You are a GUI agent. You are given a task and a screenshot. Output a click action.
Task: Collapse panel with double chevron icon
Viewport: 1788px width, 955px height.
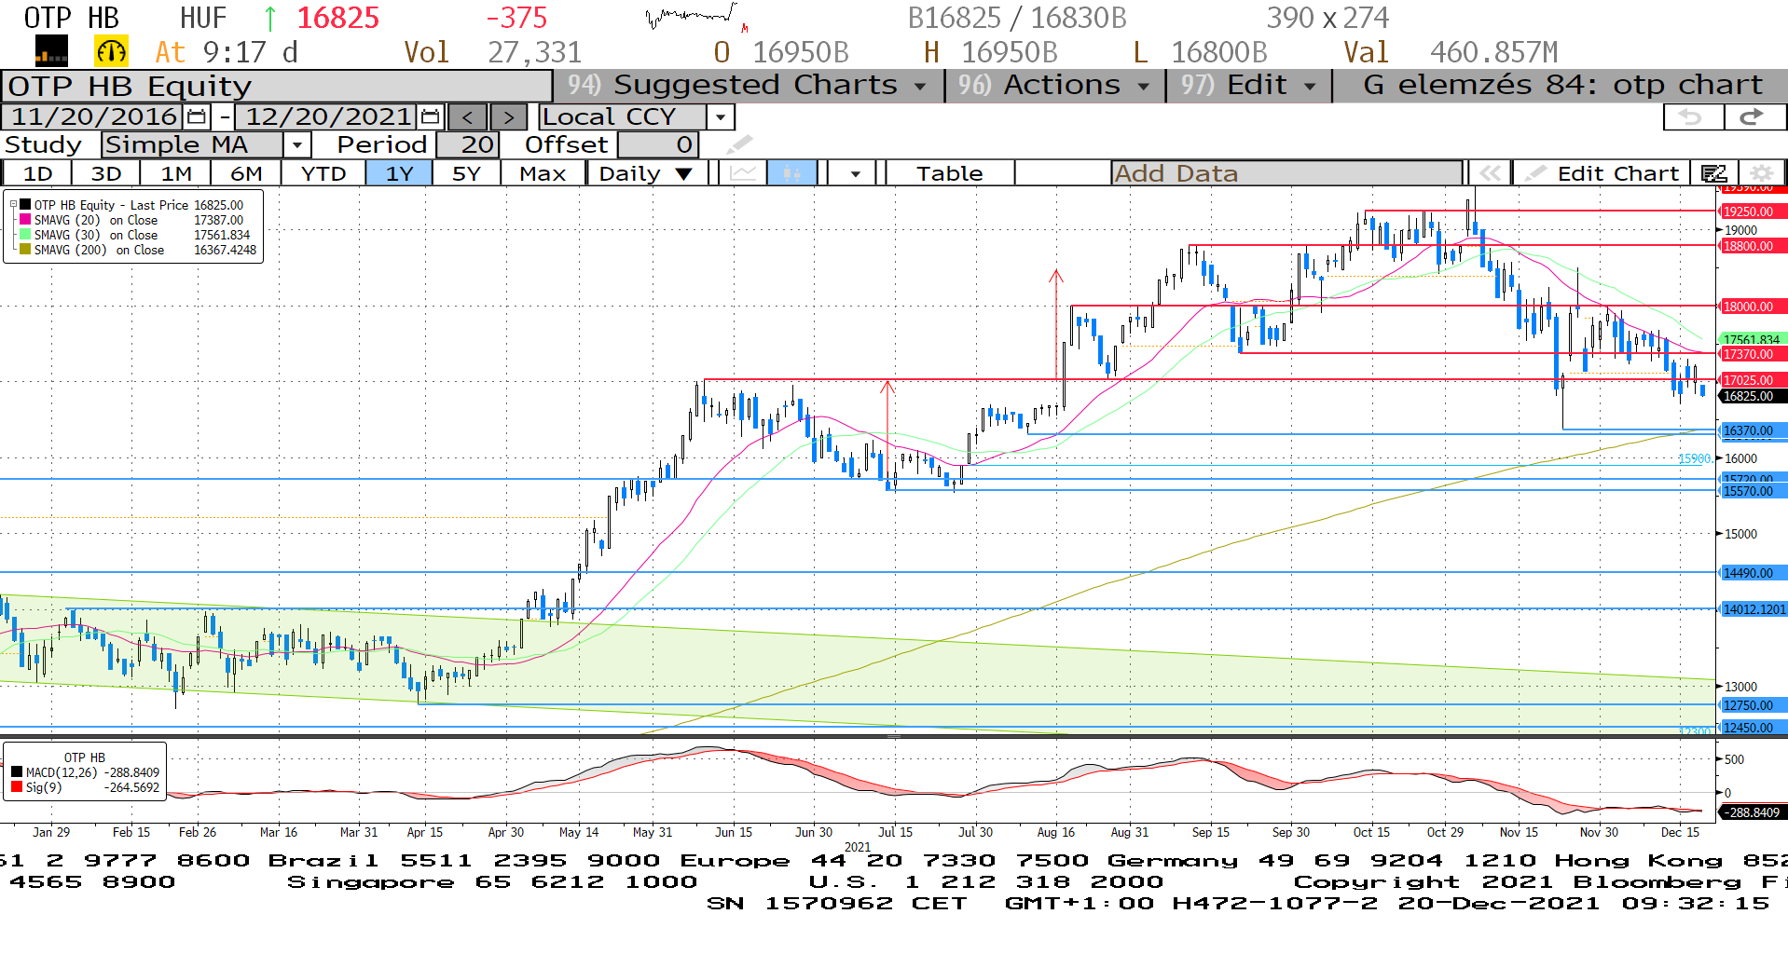1490,173
